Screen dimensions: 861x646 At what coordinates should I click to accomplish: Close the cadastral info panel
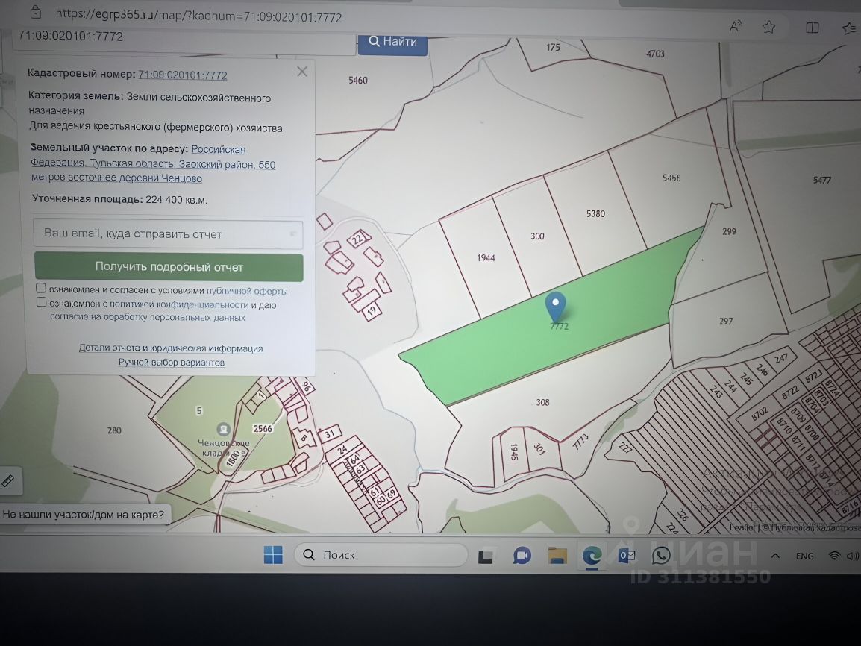[302, 72]
